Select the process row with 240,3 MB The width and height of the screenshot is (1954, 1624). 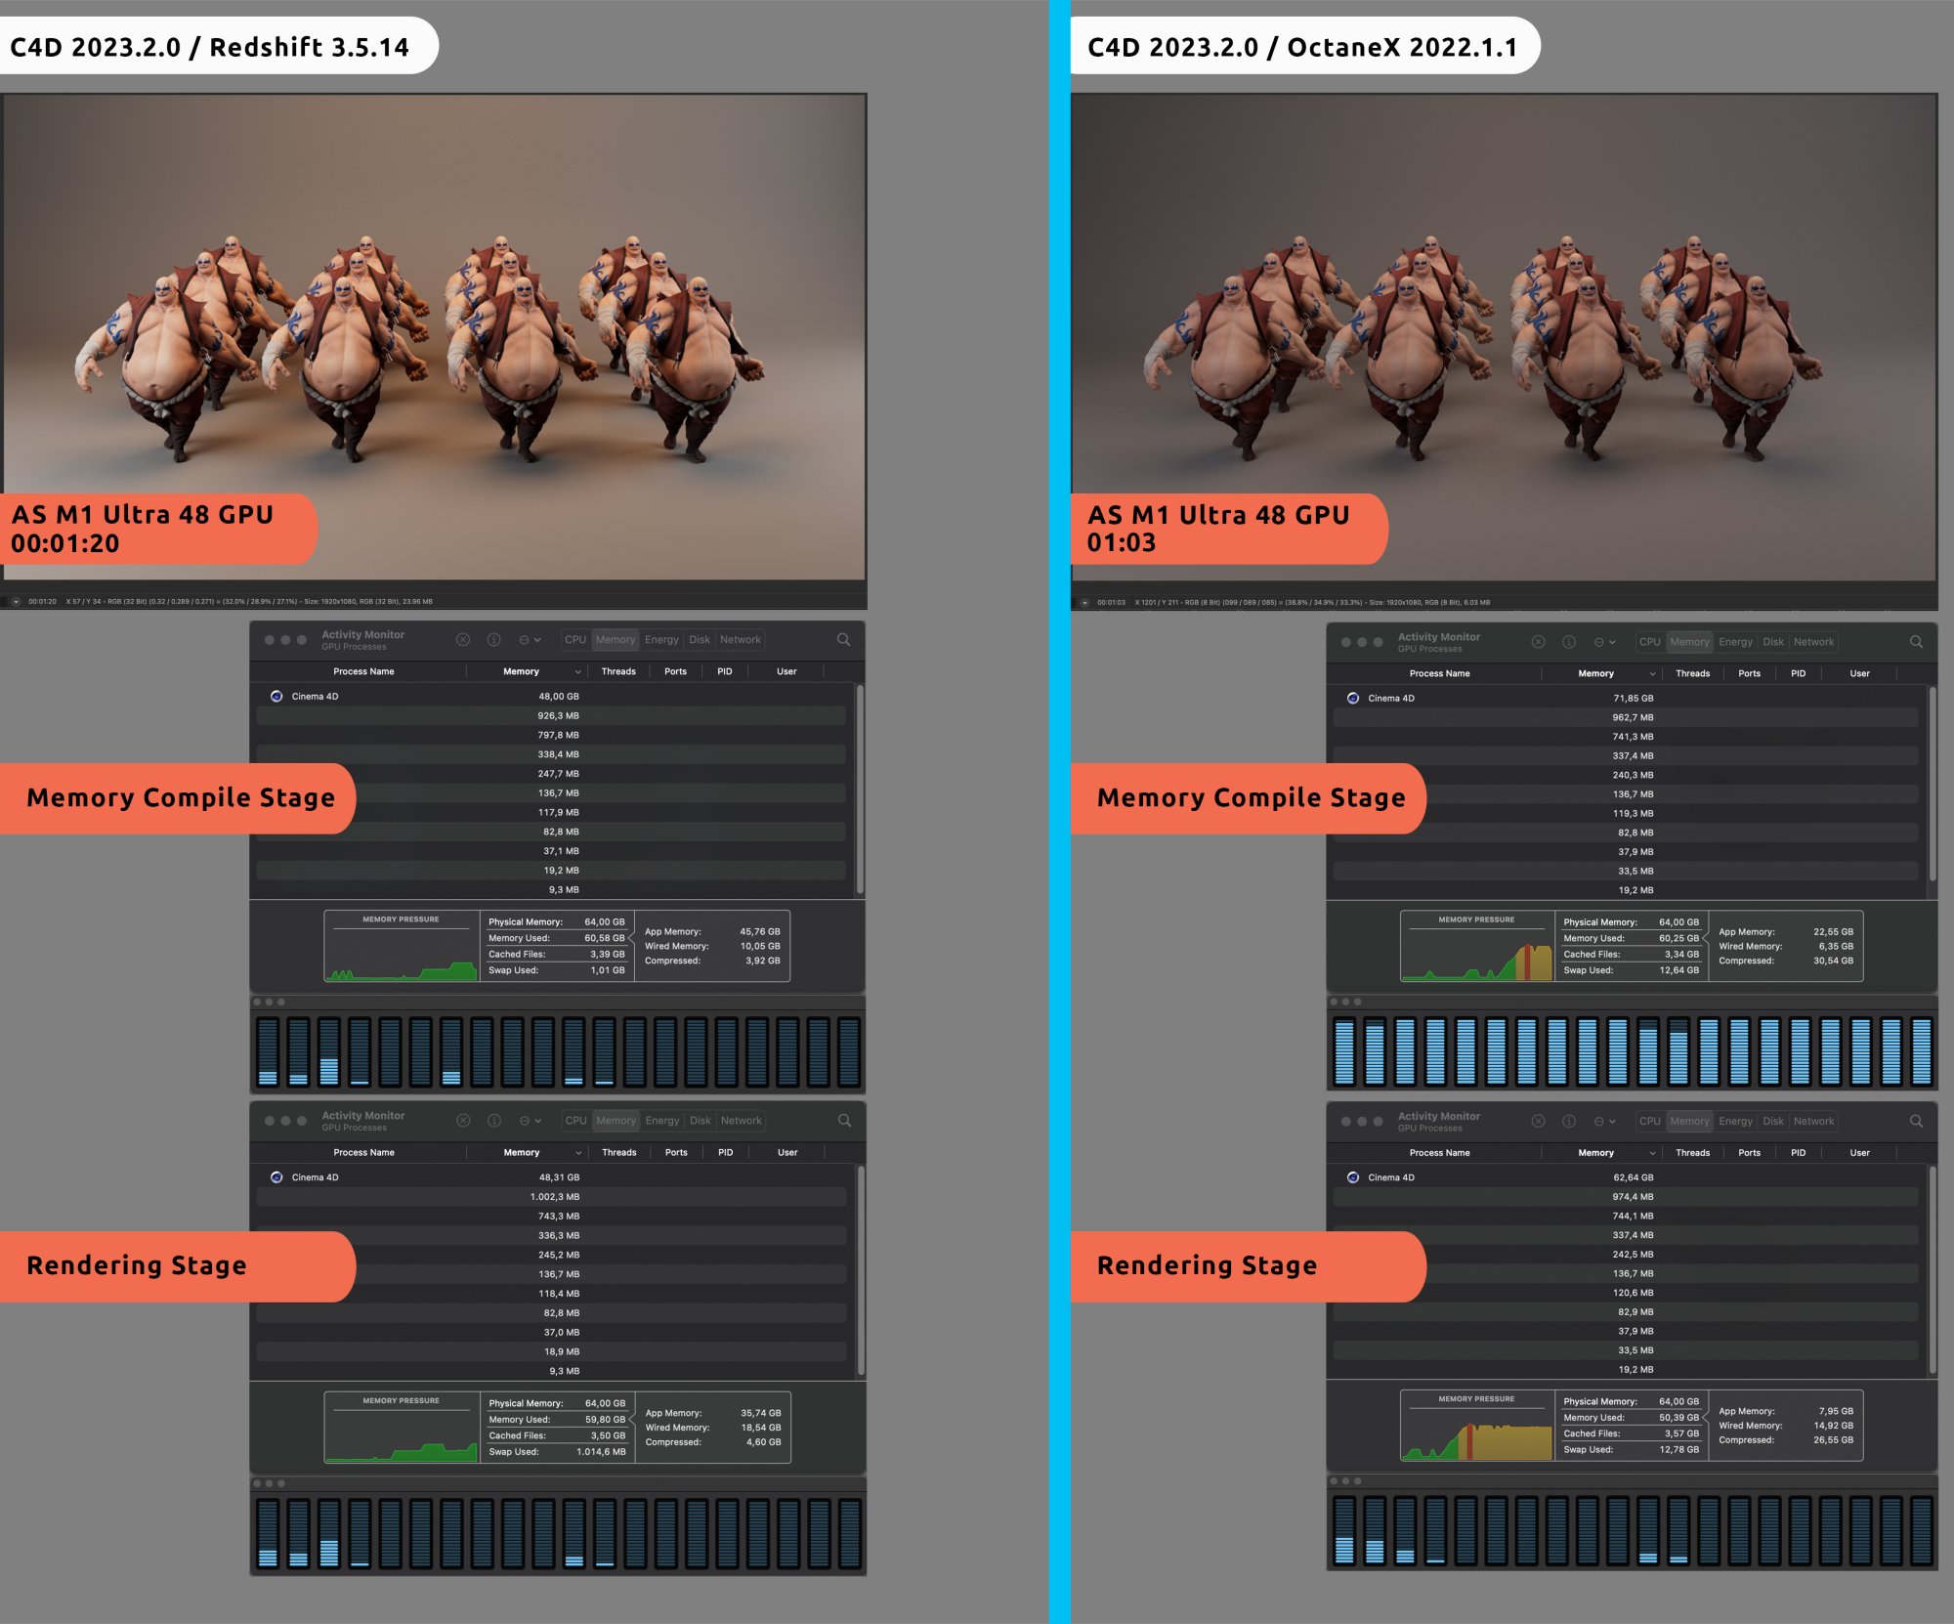(x=1626, y=775)
